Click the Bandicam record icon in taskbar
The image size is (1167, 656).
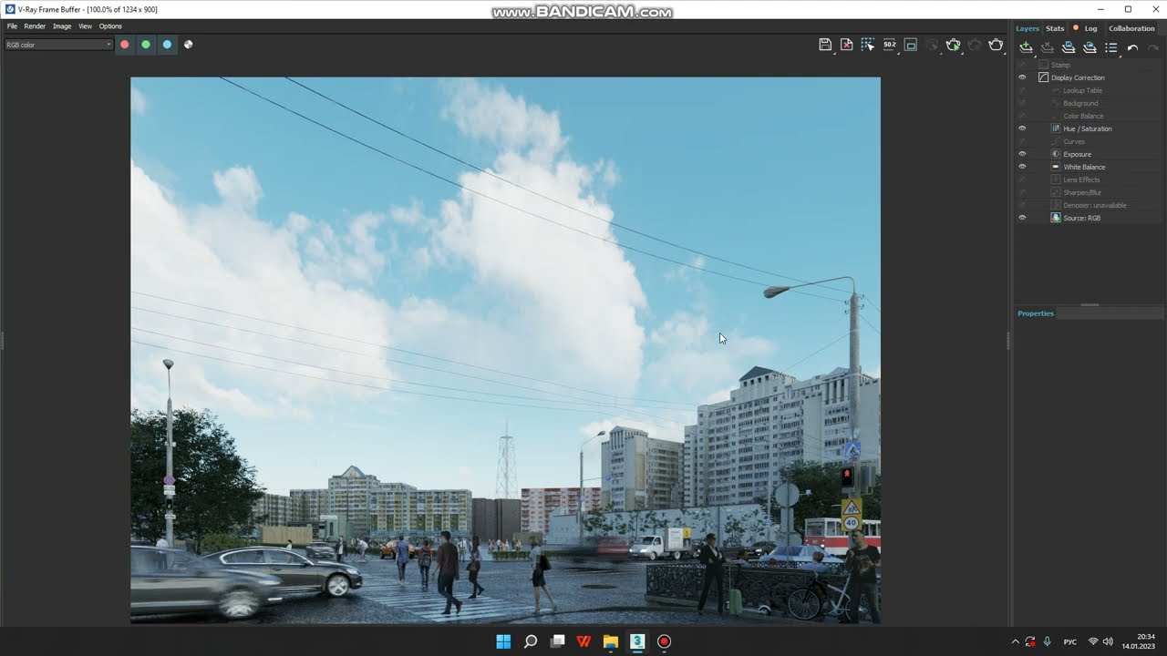pos(664,641)
